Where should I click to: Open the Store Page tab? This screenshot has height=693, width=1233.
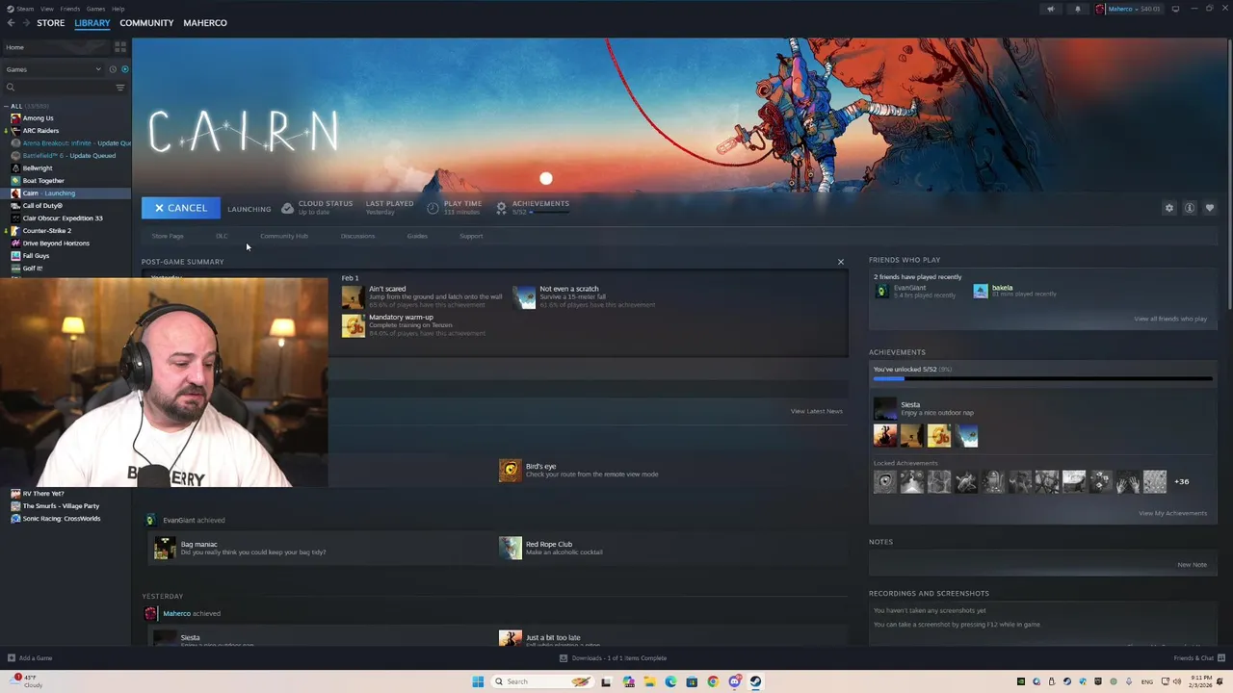168,236
